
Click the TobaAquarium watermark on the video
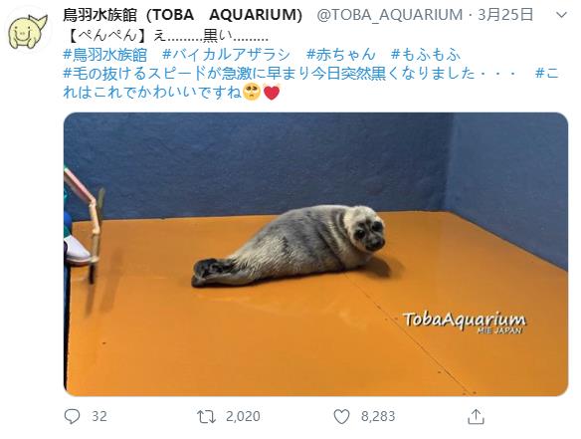464,323
